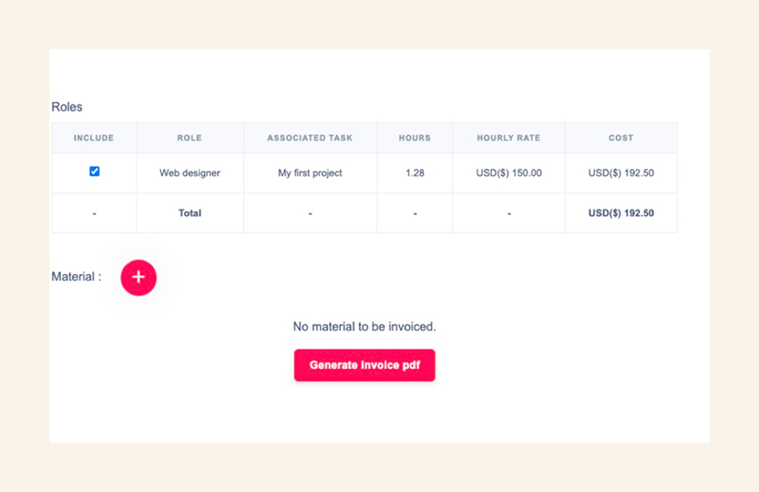
Task: Select the Web designer role cell
Action: point(189,173)
